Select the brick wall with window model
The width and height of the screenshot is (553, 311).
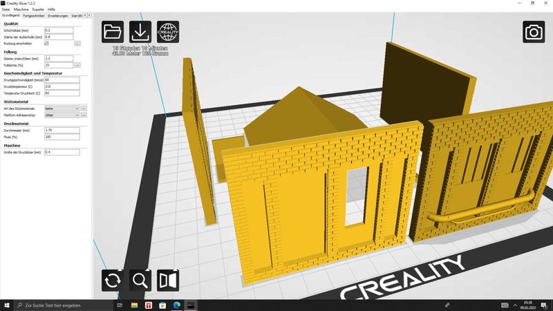click(303, 208)
